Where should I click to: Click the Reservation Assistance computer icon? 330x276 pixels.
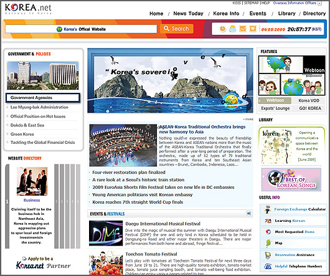(x=268, y=255)
